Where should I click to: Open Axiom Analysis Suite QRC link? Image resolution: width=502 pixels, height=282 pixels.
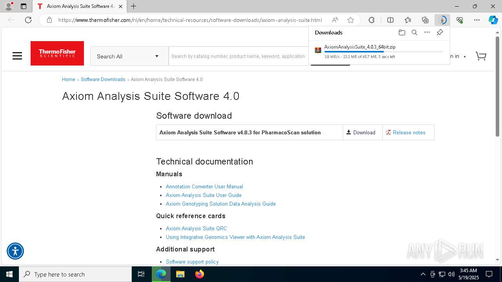(196, 228)
